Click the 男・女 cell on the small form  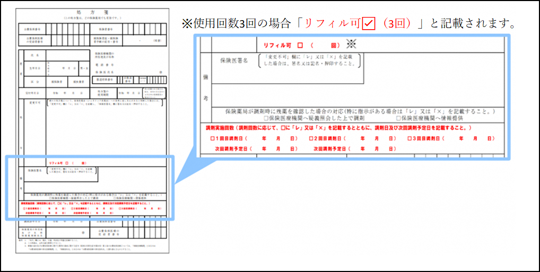point(84,68)
